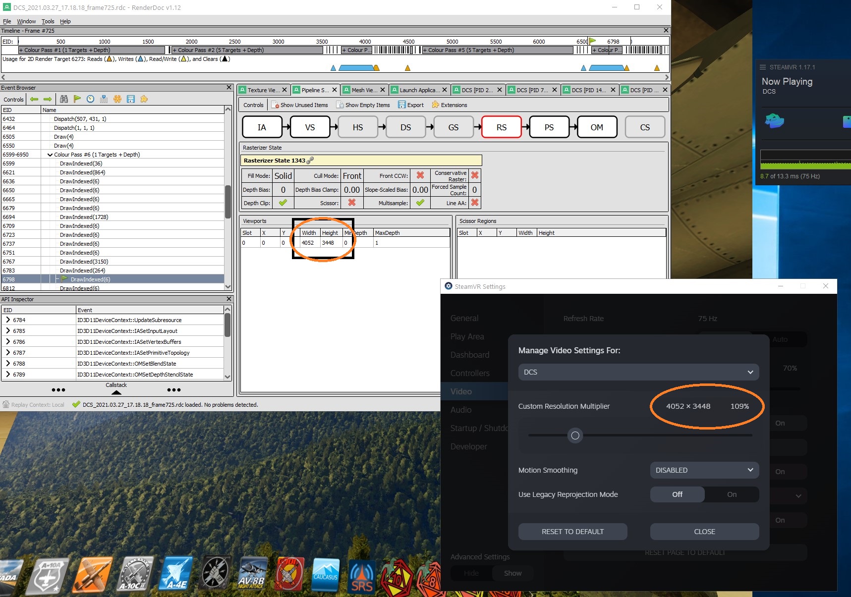Select Dispatch(507, 431, 1) event row
The height and width of the screenshot is (597, 851).
113,119
